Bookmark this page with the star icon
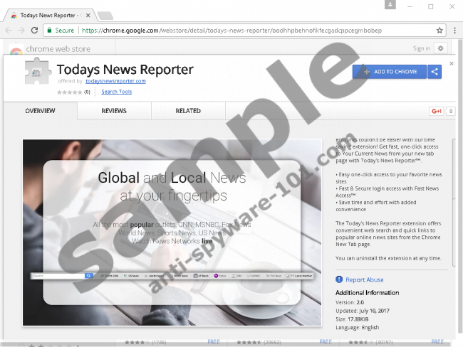The width and height of the screenshot is (463, 347). tap(439, 31)
